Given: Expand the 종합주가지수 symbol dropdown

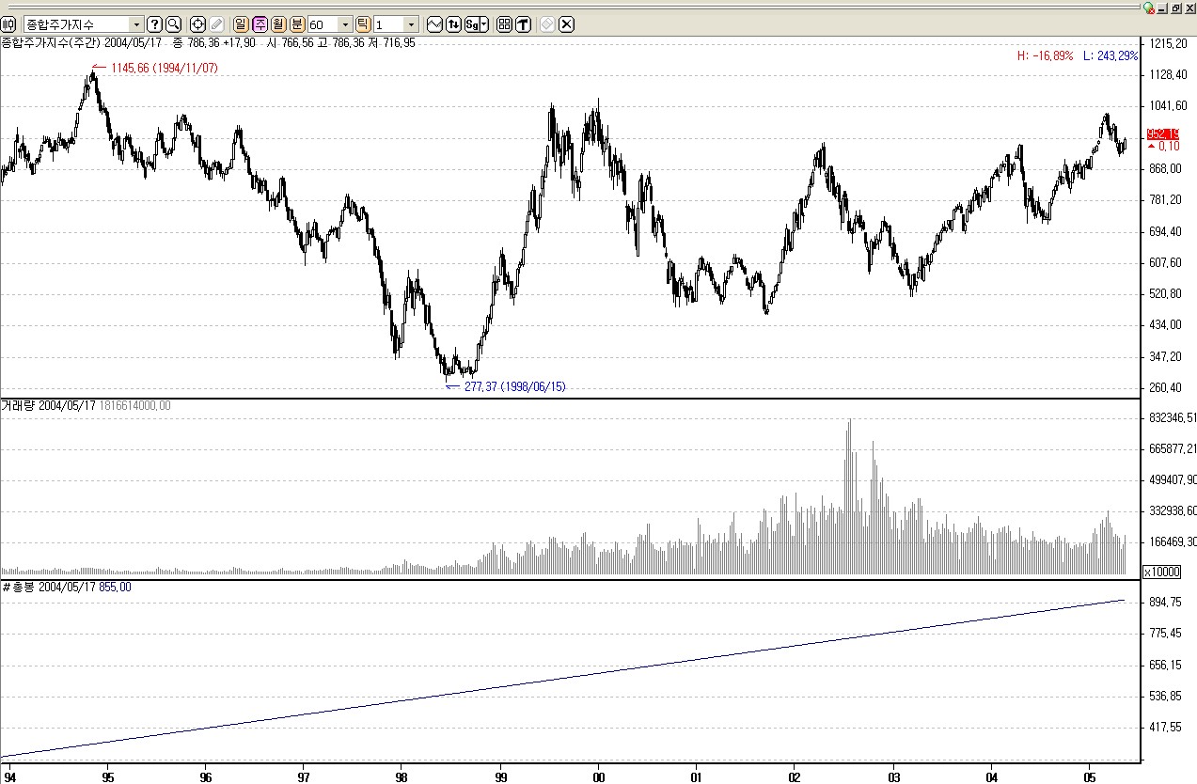Looking at the screenshot, I should coord(136,24).
